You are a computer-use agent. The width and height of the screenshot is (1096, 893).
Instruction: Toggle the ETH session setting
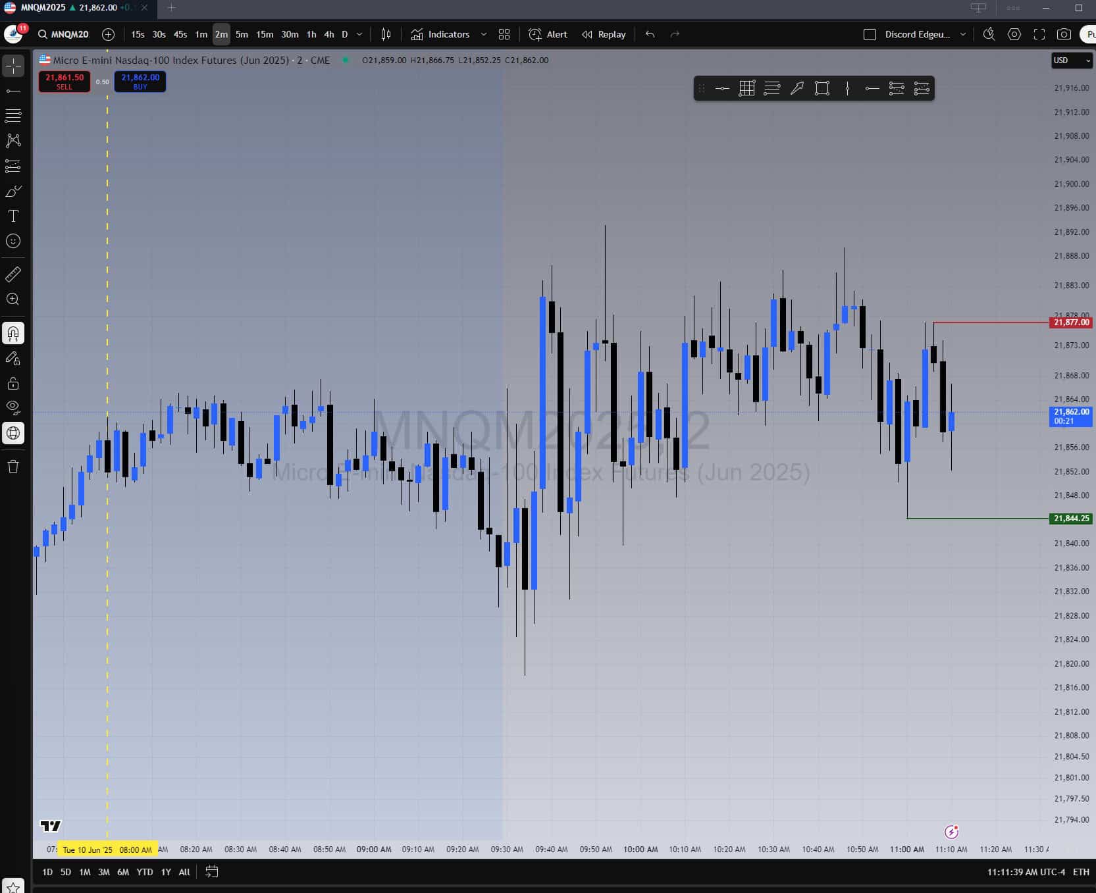click(1081, 872)
